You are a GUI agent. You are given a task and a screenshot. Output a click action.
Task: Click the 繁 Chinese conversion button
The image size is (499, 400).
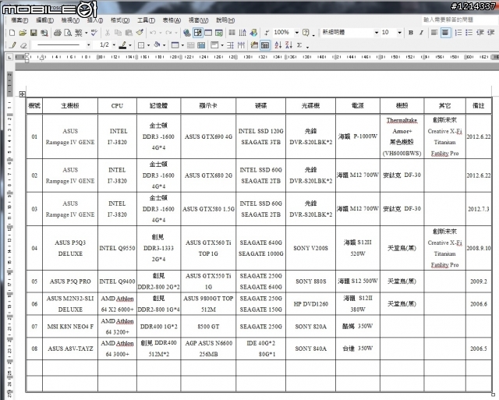pos(78,33)
